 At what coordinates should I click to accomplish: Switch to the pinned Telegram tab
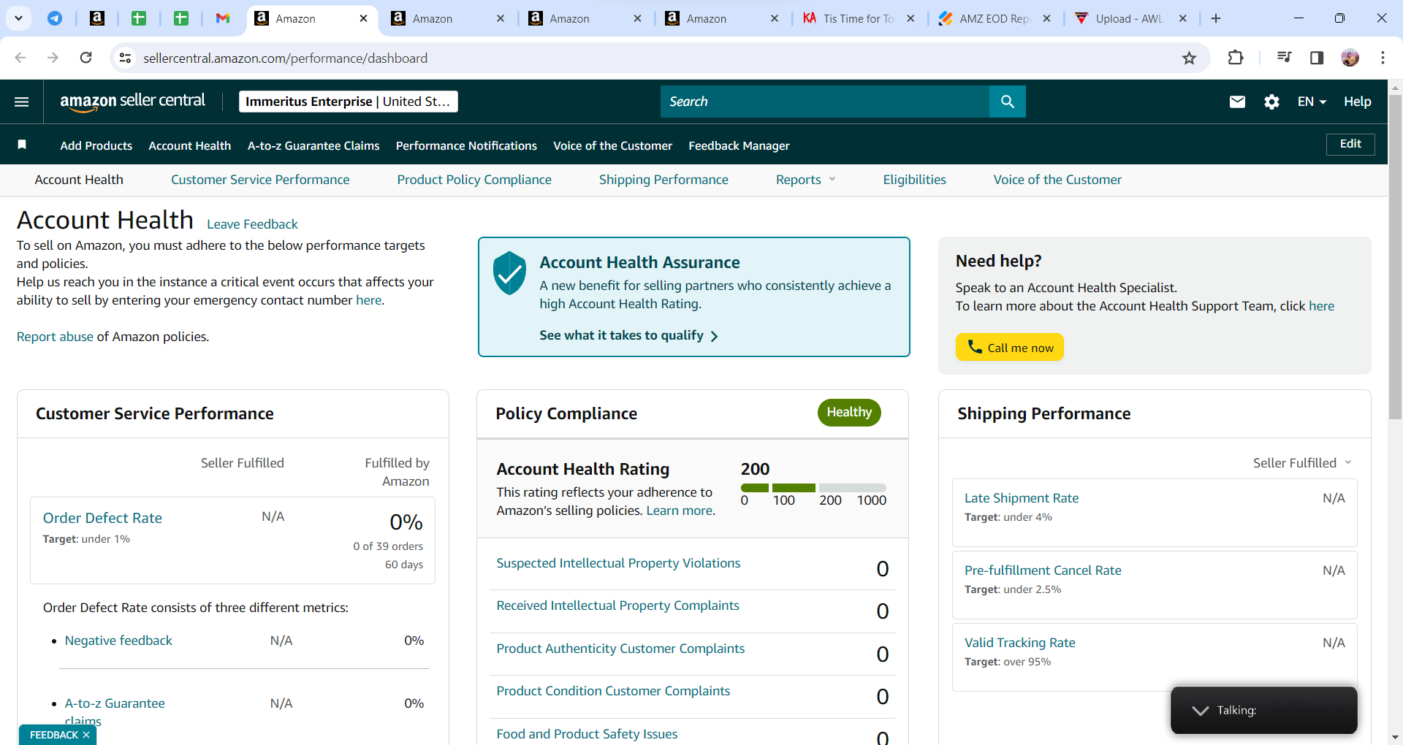[x=55, y=18]
